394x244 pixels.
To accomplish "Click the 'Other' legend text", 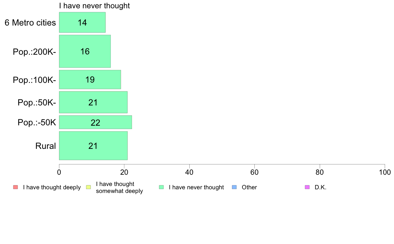I will (x=249, y=187).
